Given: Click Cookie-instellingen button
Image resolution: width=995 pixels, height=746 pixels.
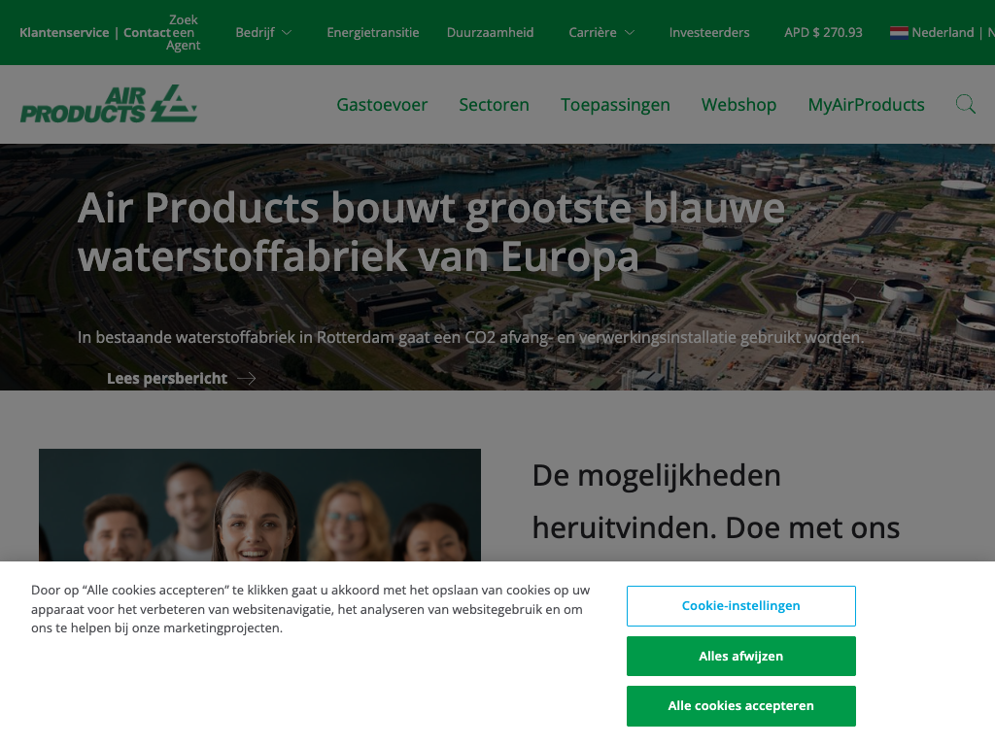Looking at the screenshot, I should [741, 606].
